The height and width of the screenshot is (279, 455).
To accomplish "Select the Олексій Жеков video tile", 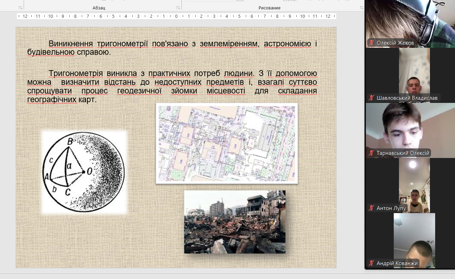I will (x=410, y=24).
